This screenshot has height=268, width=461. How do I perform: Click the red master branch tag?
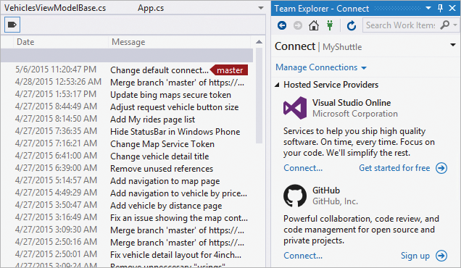pyautogui.click(x=229, y=70)
